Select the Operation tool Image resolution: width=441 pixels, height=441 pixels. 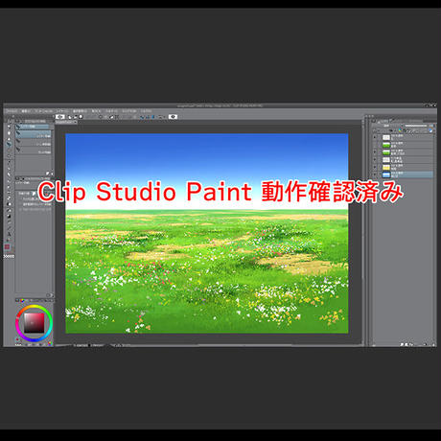click(9, 138)
